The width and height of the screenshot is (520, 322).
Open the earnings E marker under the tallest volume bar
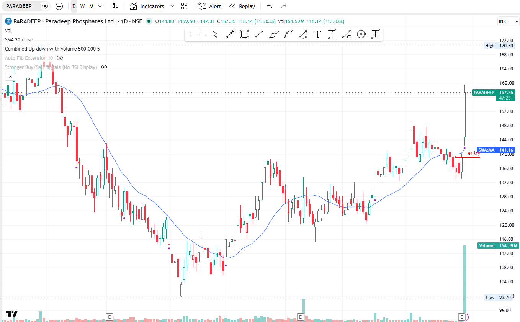462,317
